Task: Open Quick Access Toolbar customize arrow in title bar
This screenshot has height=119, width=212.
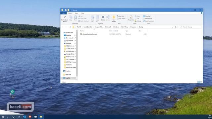Action: click(71, 10)
